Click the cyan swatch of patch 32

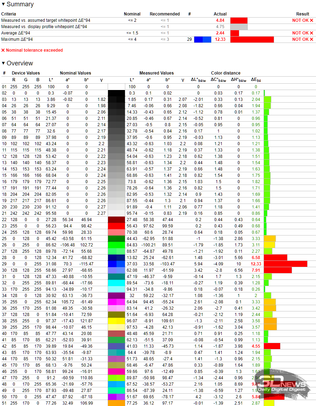(116, 283)
